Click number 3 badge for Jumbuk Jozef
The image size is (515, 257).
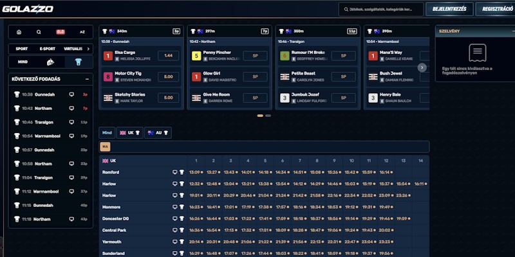point(285,98)
